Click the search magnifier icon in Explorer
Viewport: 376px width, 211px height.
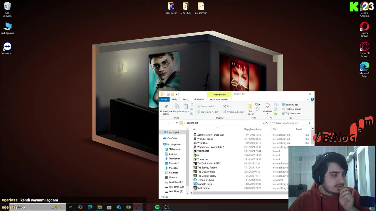click(x=309, y=123)
